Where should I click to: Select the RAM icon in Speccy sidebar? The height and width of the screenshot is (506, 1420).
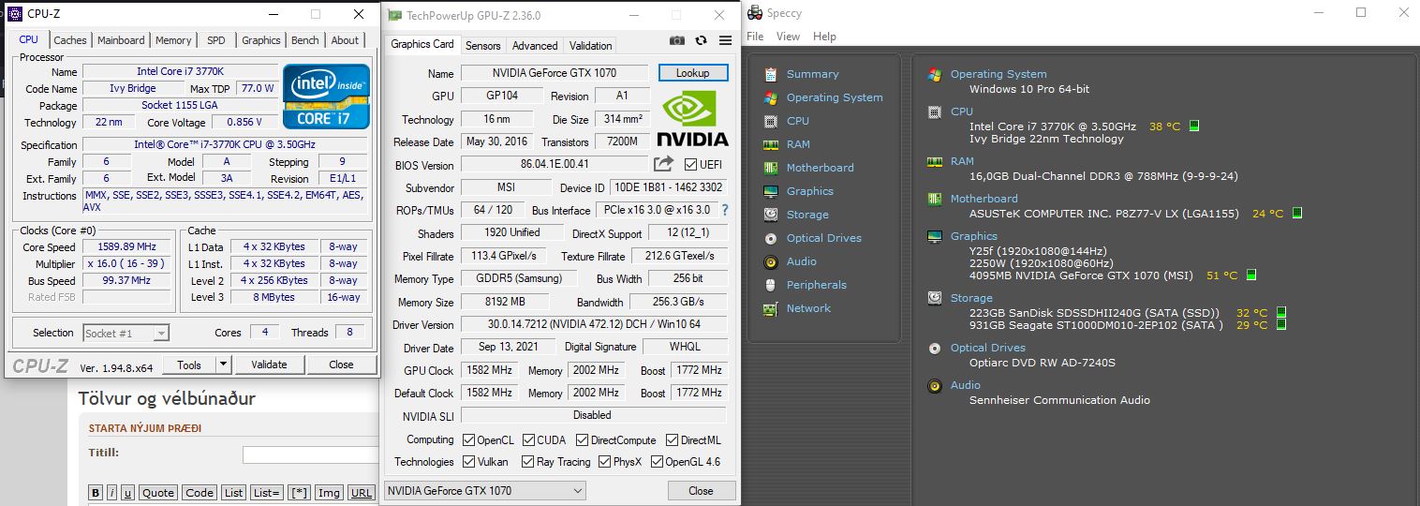point(771,144)
